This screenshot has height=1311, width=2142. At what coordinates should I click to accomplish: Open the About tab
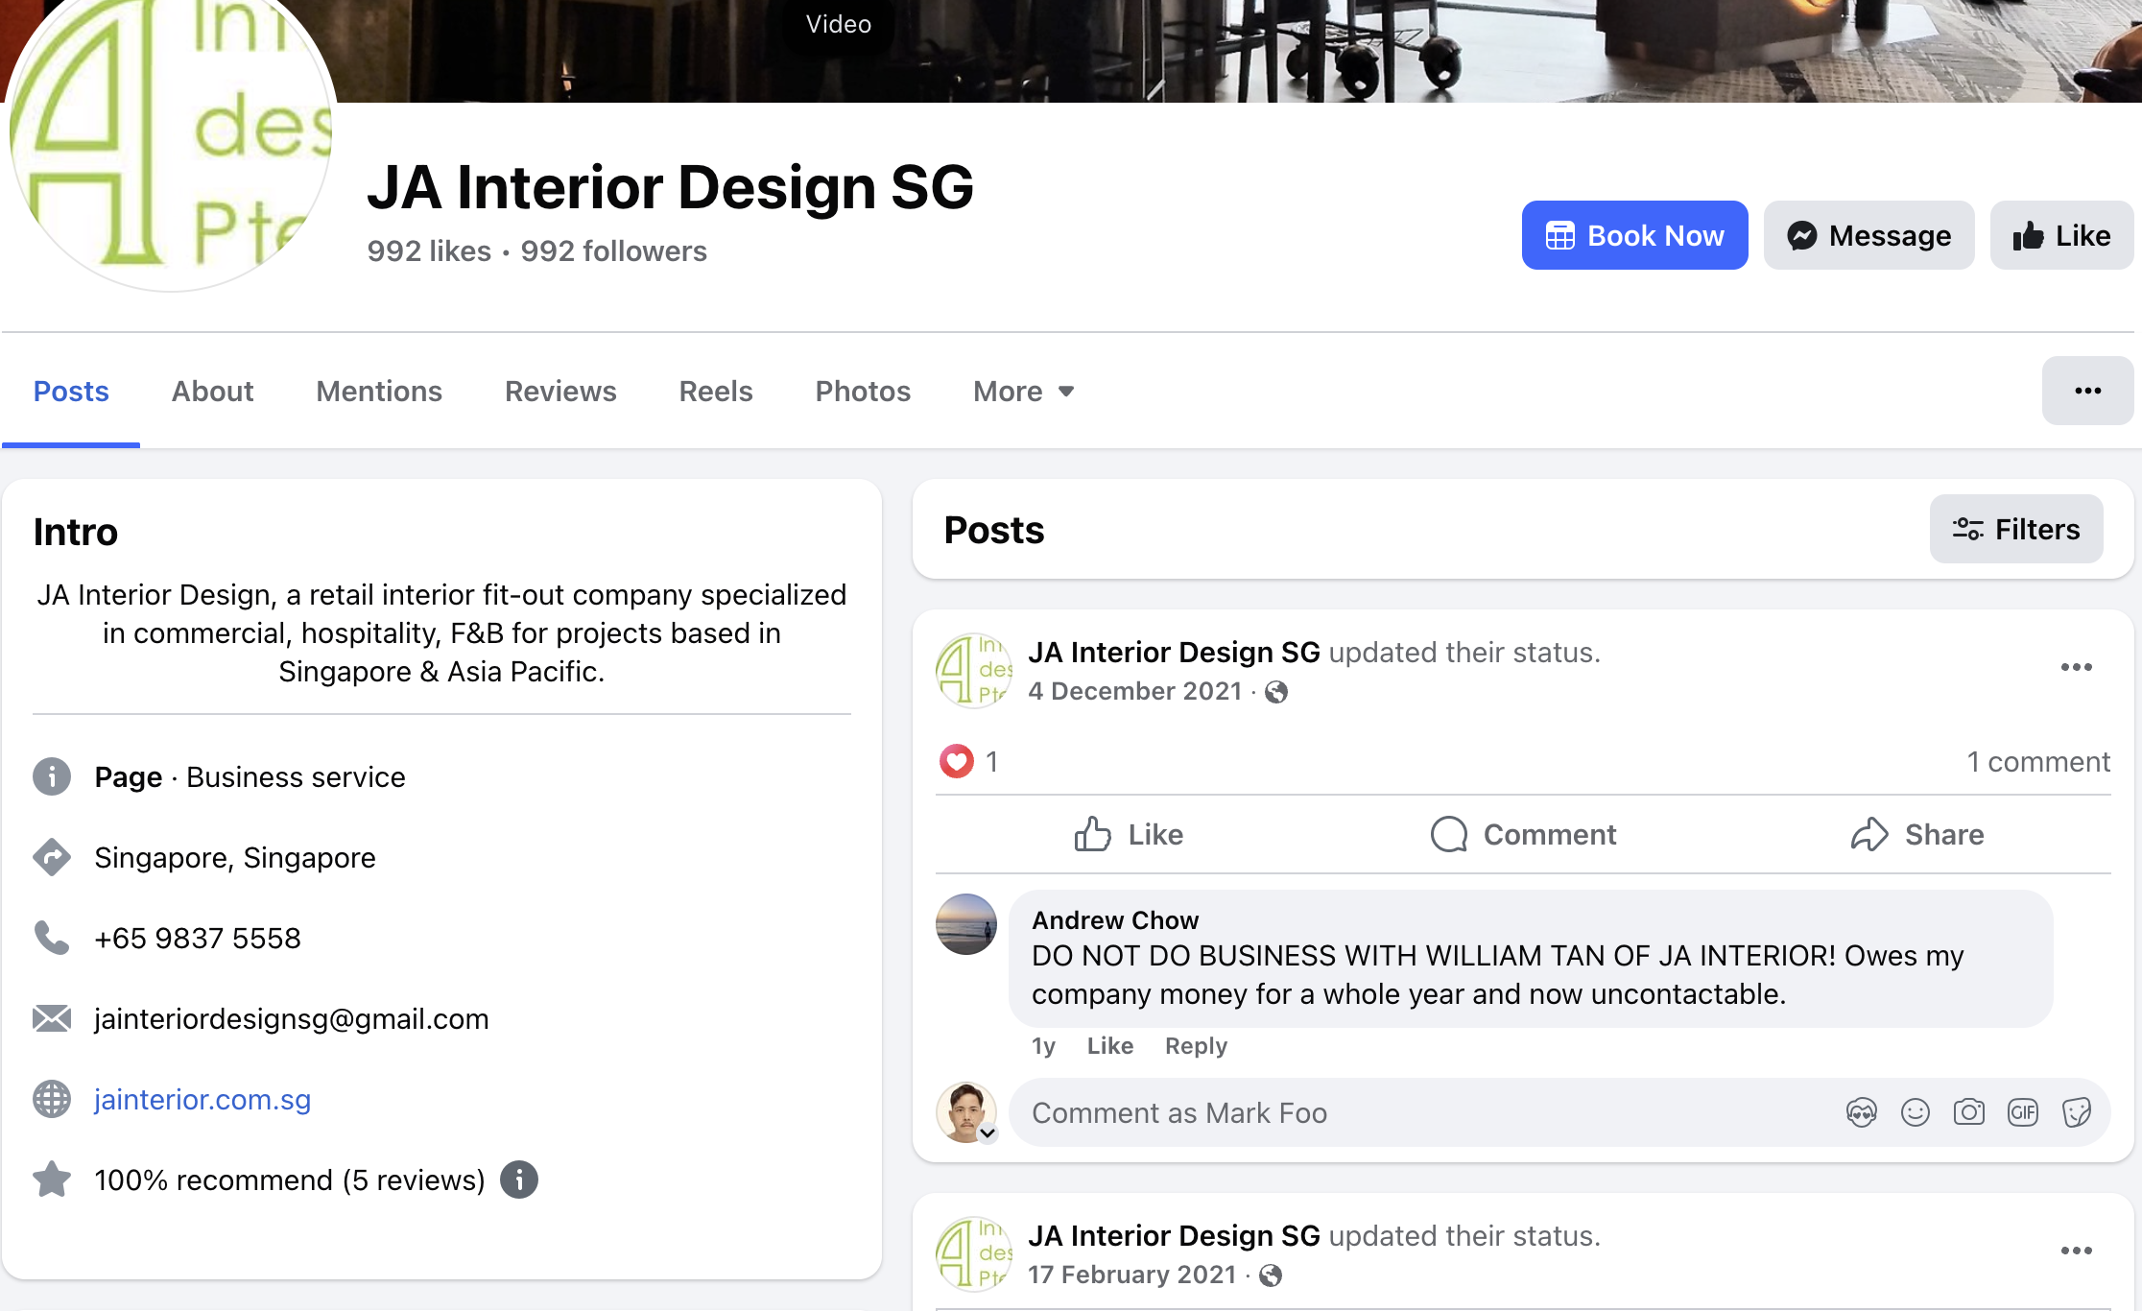coord(212,391)
